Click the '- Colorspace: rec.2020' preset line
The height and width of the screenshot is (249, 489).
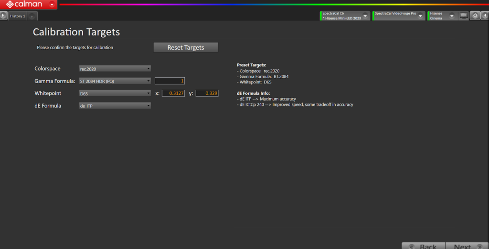258,71
